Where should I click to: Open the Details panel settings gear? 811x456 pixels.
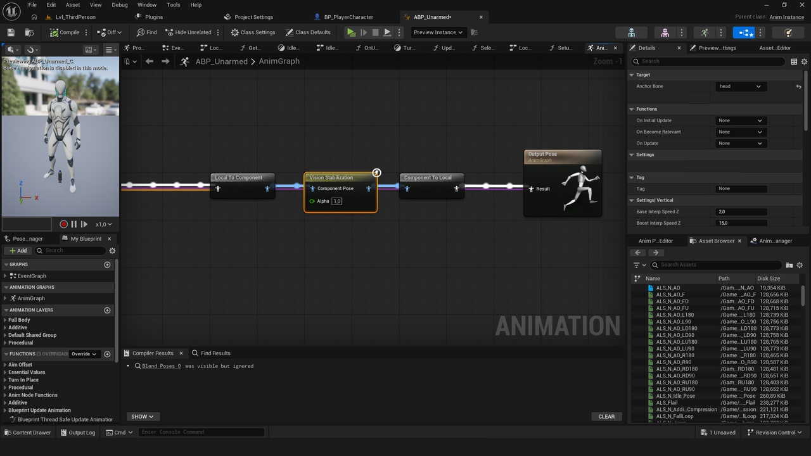[x=805, y=61]
